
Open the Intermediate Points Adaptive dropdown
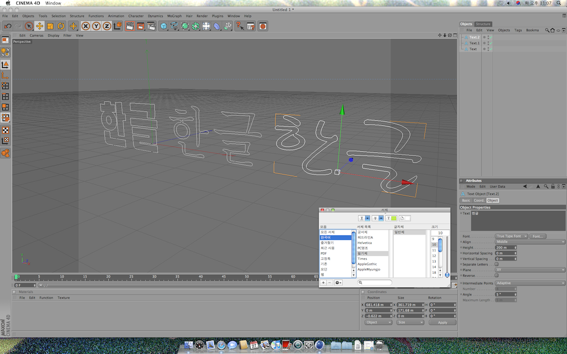tap(529, 283)
